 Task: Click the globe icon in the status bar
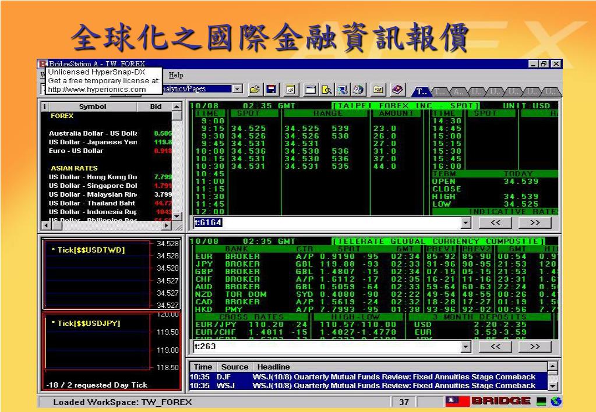point(556,402)
